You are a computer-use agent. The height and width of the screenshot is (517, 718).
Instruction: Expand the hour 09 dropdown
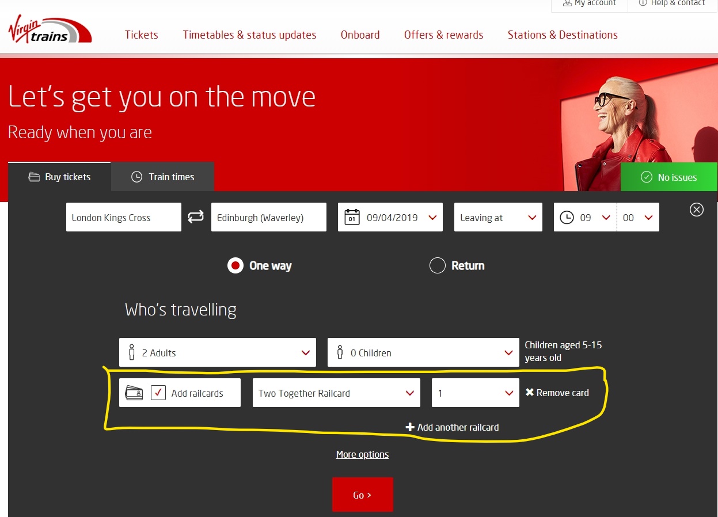(586, 217)
